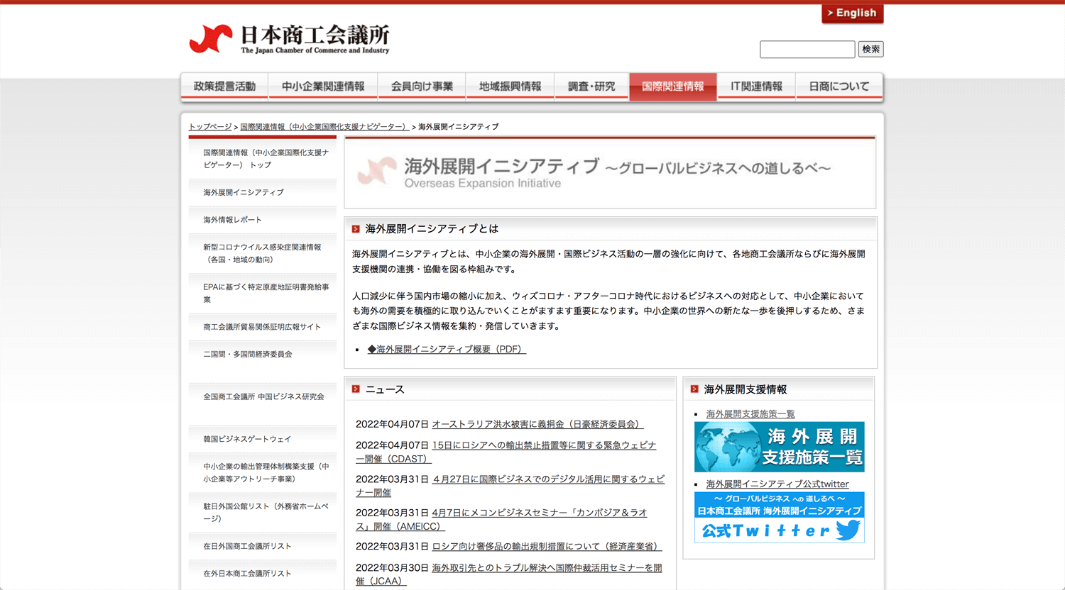The width and height of the screenshot is (1065, 590).
Task: Open the 会員向け事業 navigation tab
Action: pos(422,87)
